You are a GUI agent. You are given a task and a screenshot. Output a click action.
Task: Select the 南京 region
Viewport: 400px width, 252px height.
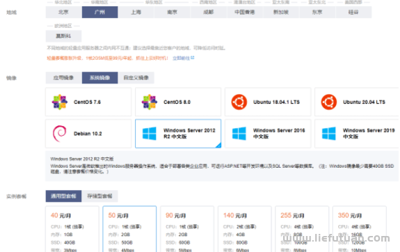pos(173,12)
